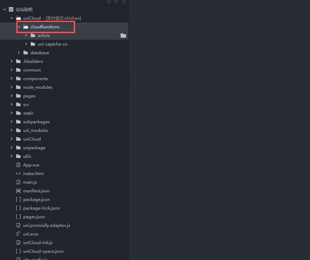This screenshot has width=310, height=260.
Task: Expand the subpackages folder chevron
Action: tap(11, 122)
